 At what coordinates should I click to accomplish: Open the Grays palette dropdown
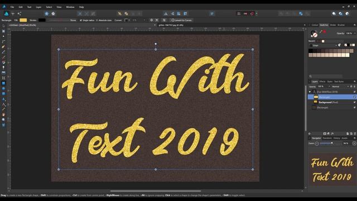tap(323, 45)
